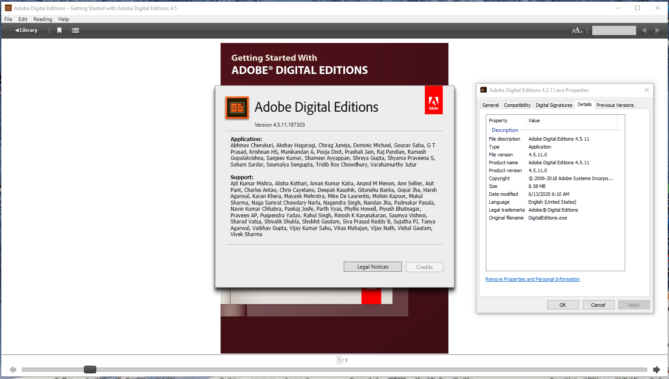669x379 pixels.
Task: Click the forward arrow at the slider's right end
Action: point(657,369)
